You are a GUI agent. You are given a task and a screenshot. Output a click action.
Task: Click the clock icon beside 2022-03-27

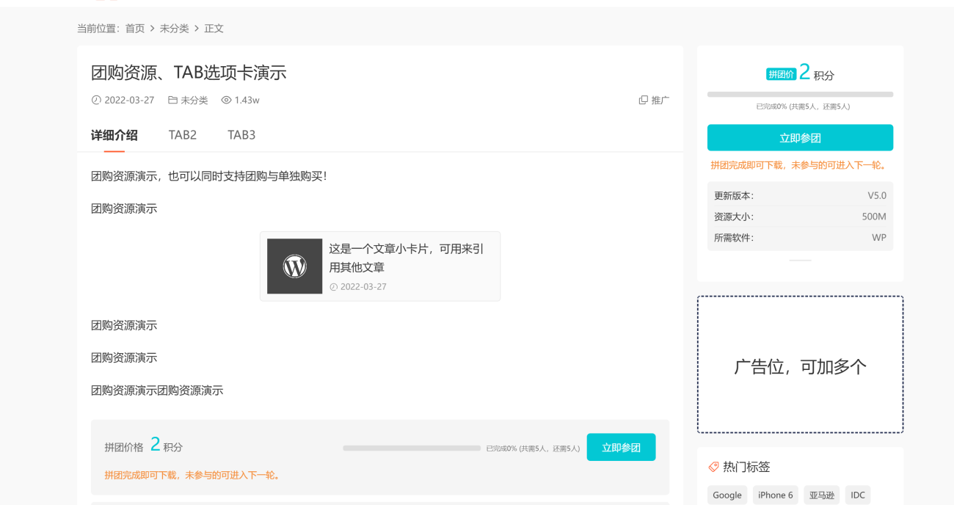(x=95, y=101)
